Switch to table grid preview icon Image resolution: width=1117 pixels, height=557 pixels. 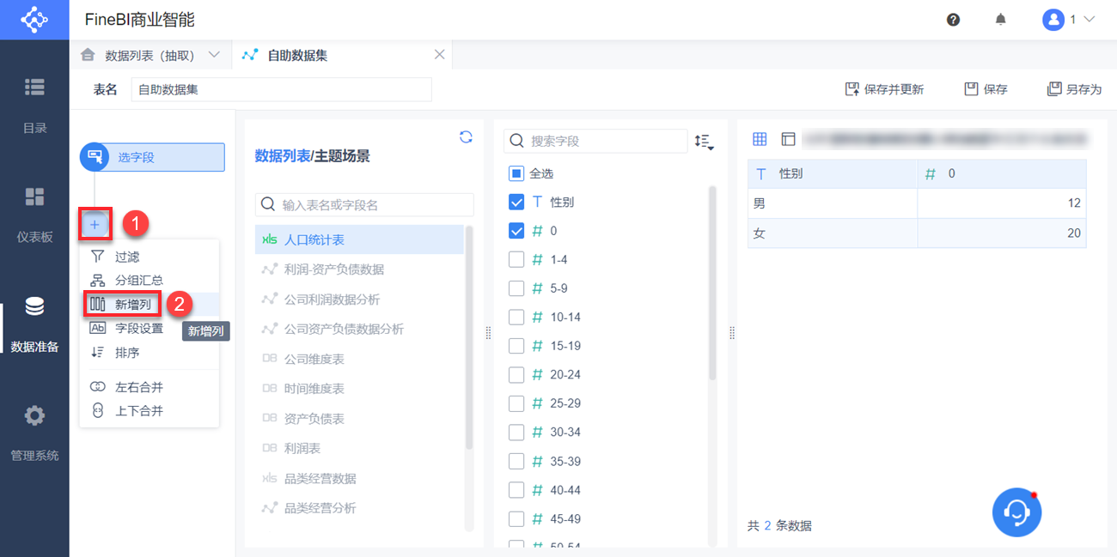pyautogui.click(x=760, y=139)
